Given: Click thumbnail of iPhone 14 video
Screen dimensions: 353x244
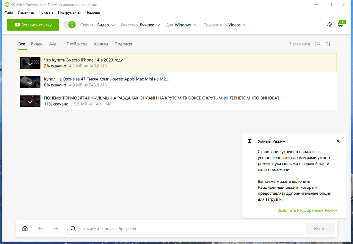Looking at the screenshot, I should point(30,63).
